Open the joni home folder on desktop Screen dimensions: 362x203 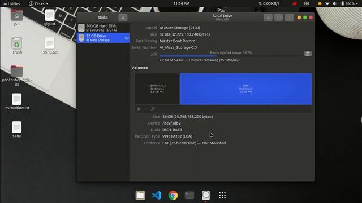16,17
